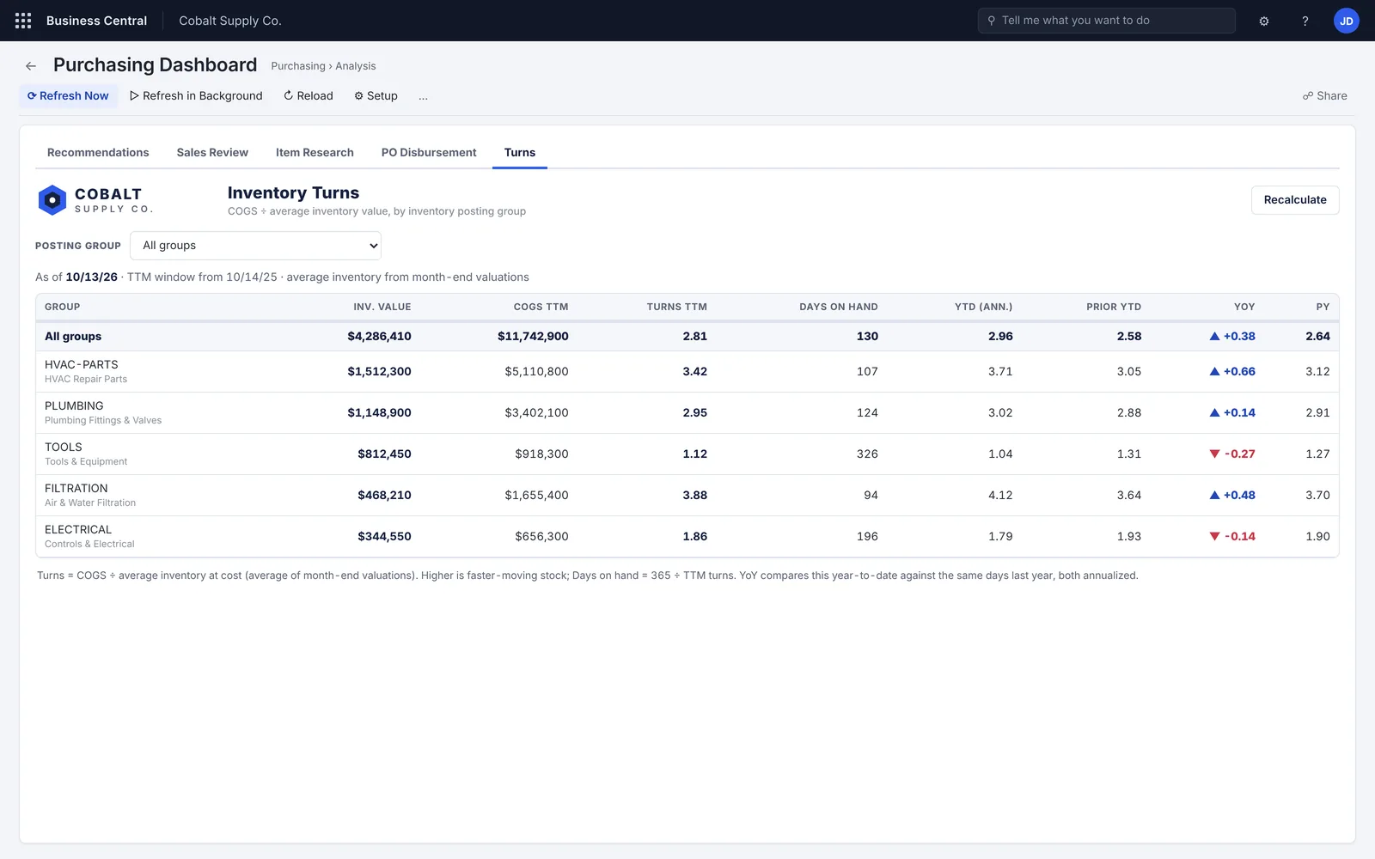Click the Recalculate button
Image resolution: width=1375 pixels, height=859 pixels.
[x=1295, y=200]
